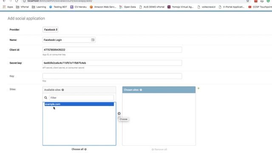Screen dimensions: 272x153
Task: Click the help icon beside Available sites
Action: tap(63, 90)
